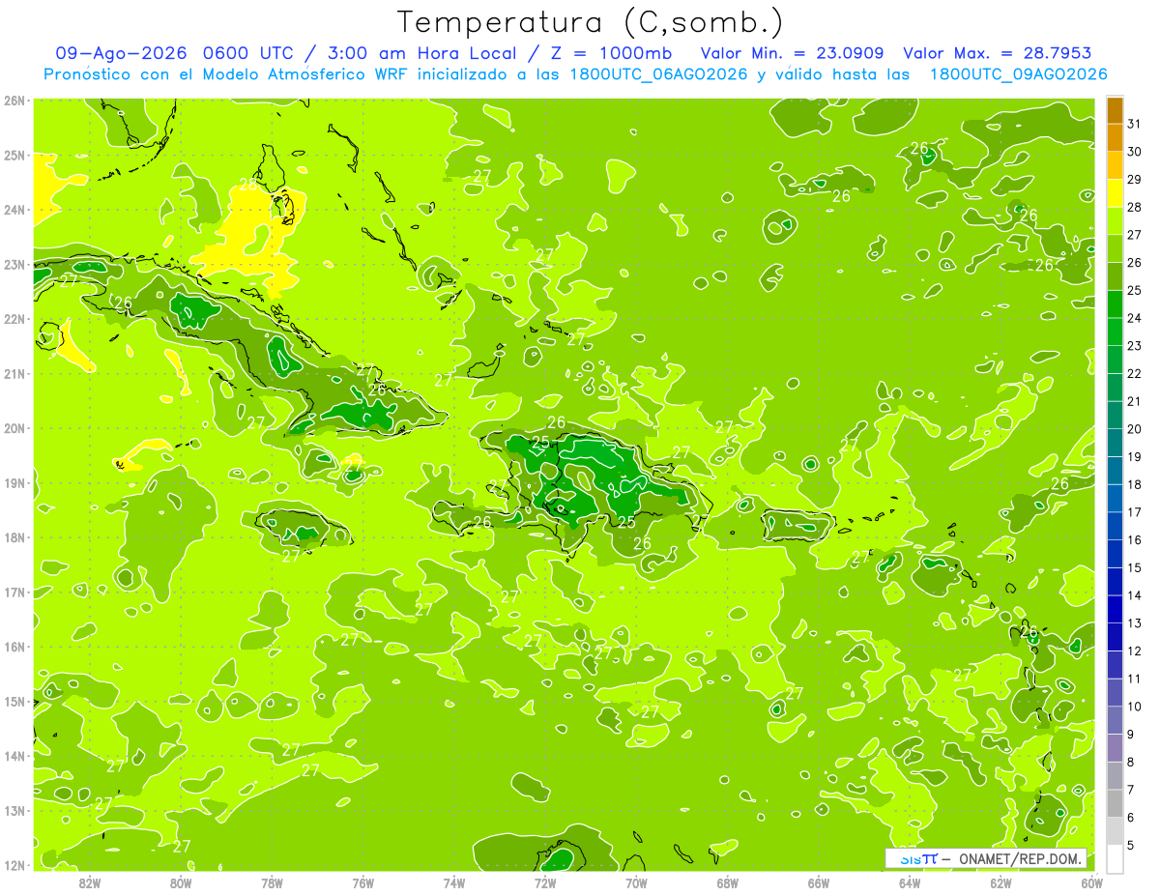Screen dimensions: 1160x896
Task: Click the 68W longitude axis label
Action: pyautogui.click(x=728, y=882)
